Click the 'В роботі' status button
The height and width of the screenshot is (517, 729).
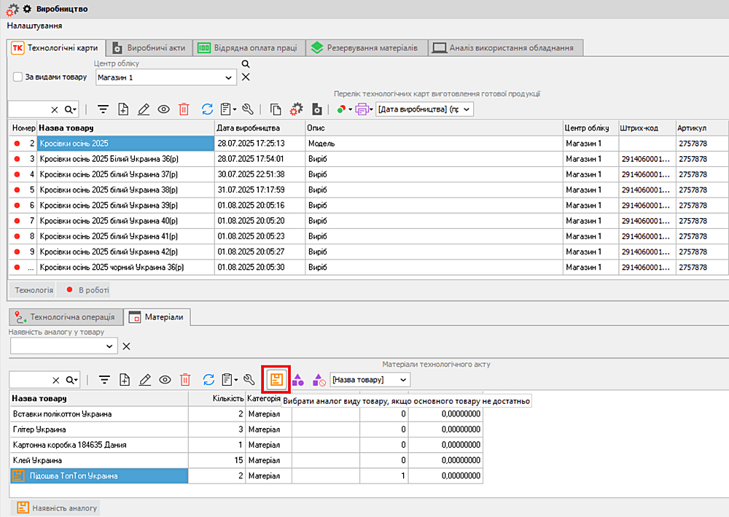point(84,290)
